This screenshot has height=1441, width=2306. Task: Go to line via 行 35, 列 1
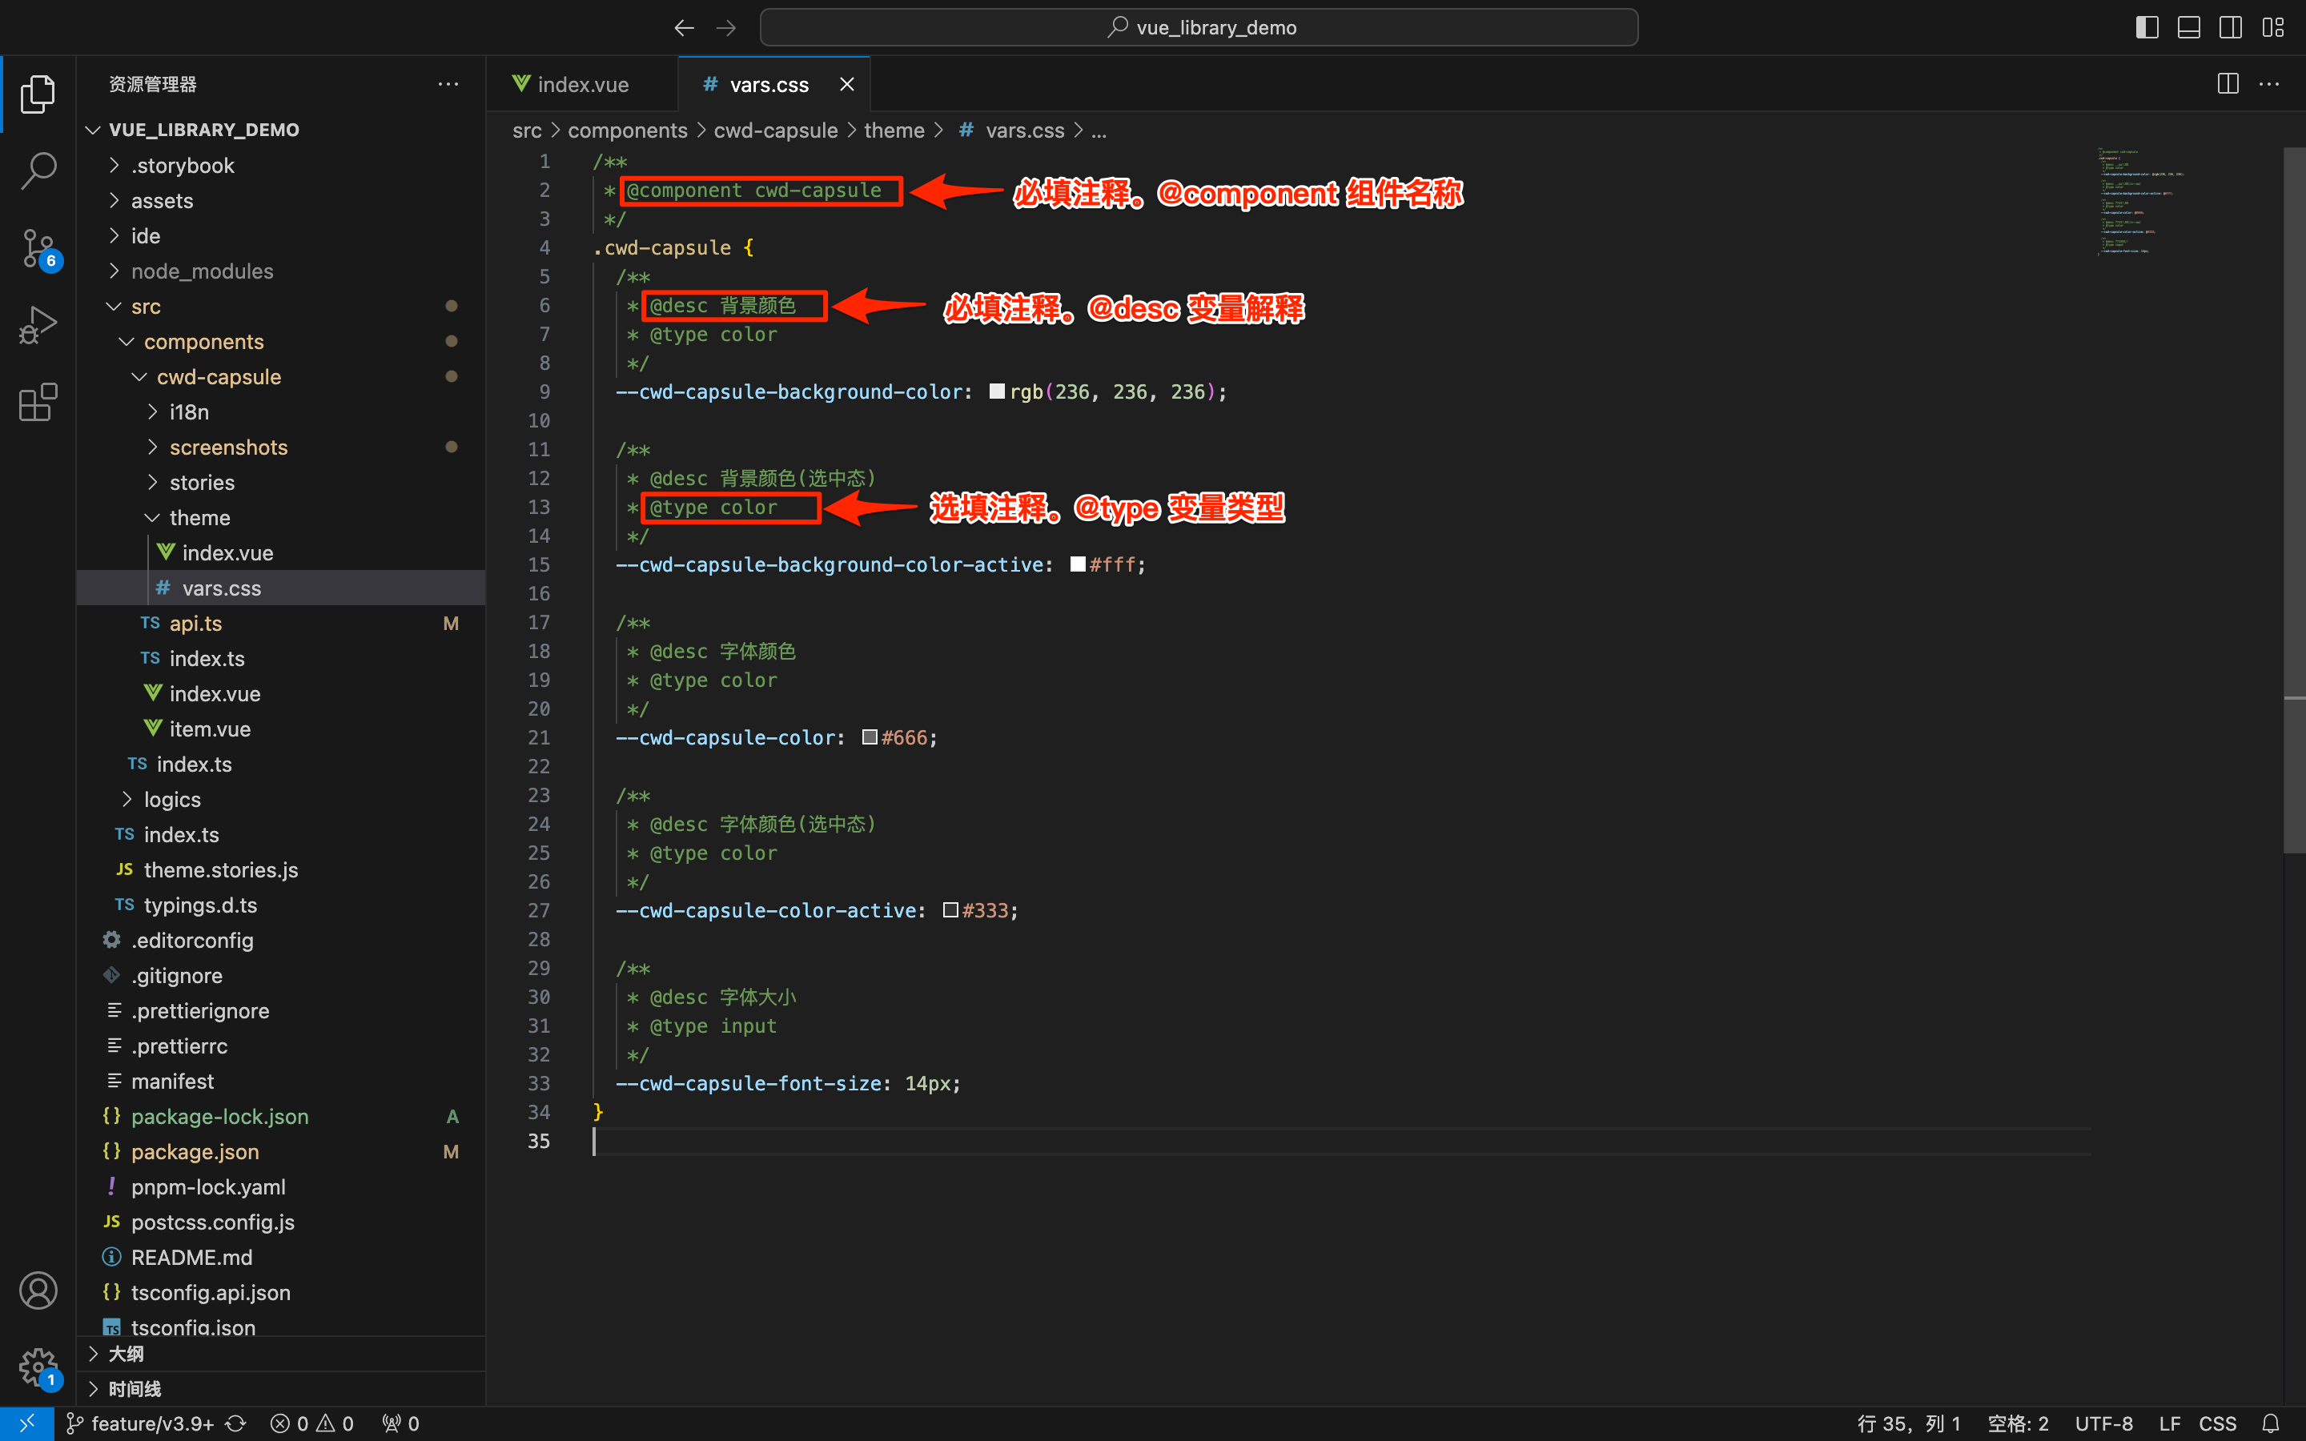1909,1424
